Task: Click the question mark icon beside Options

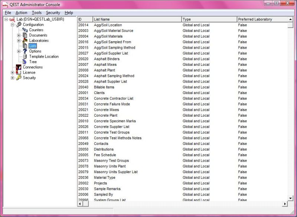Action: coord(25,51)
